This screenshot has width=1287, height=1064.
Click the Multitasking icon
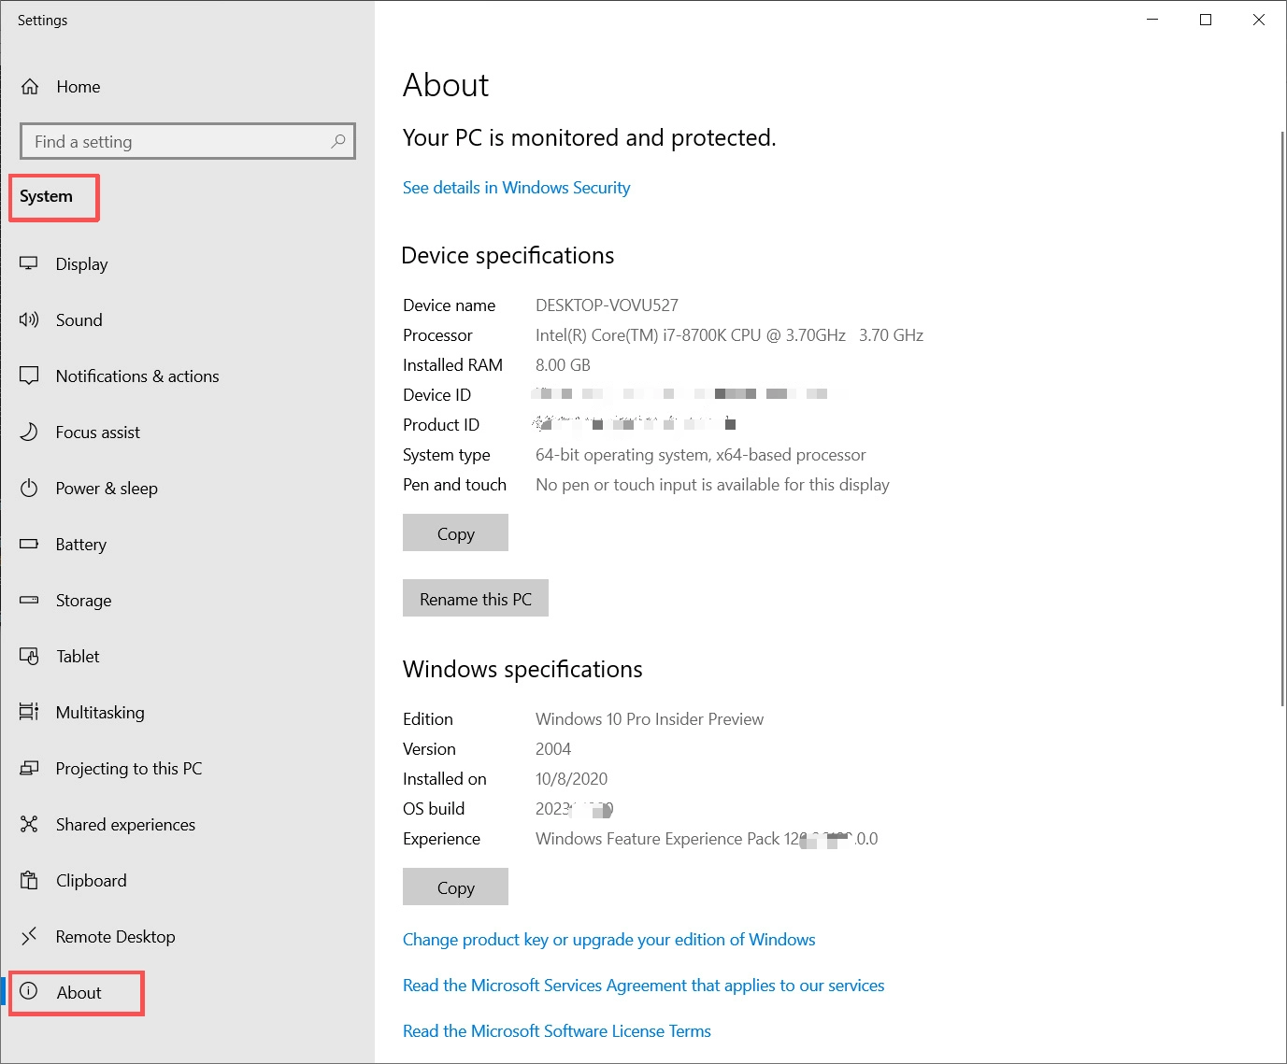(29, 712)
